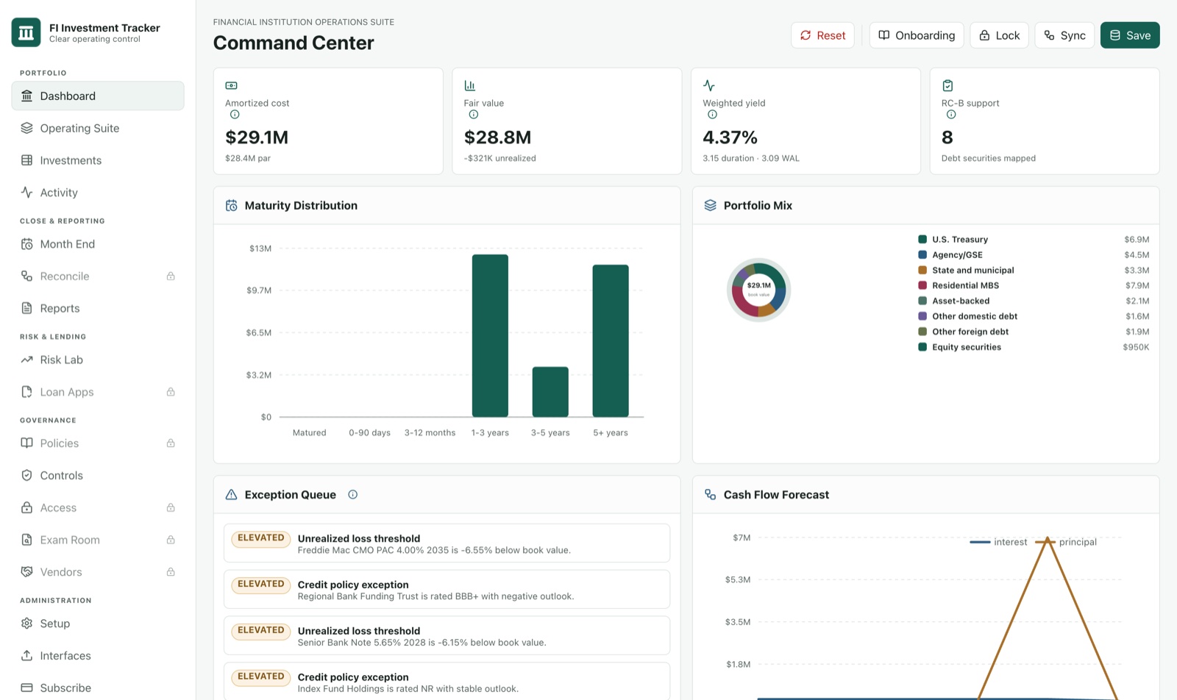Click Amortized cost info icon
Screen dimensions: 1177x700
[x=235, y=115]
